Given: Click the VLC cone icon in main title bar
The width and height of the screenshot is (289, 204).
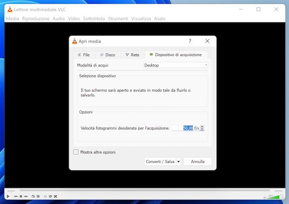Looking at the screenshot, I should [10, 9].
